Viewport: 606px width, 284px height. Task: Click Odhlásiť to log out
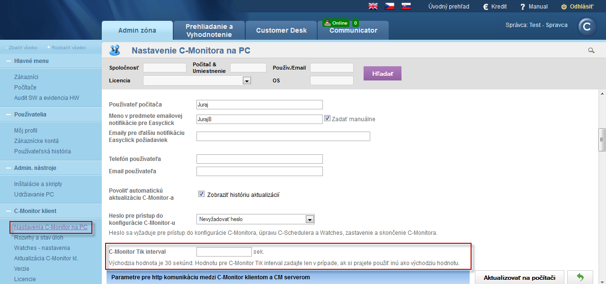click(x=582, y=7)
